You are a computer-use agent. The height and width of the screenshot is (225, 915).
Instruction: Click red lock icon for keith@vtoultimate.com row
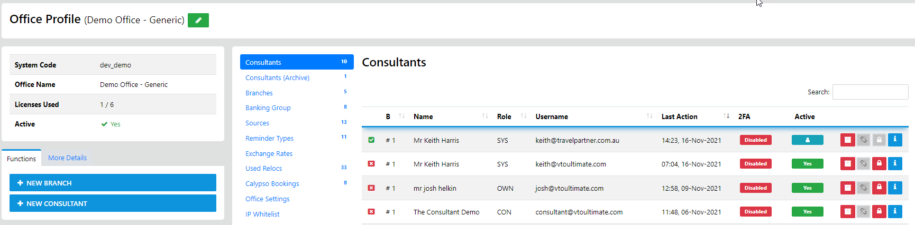pyautogui.click(x=879, y=164)
